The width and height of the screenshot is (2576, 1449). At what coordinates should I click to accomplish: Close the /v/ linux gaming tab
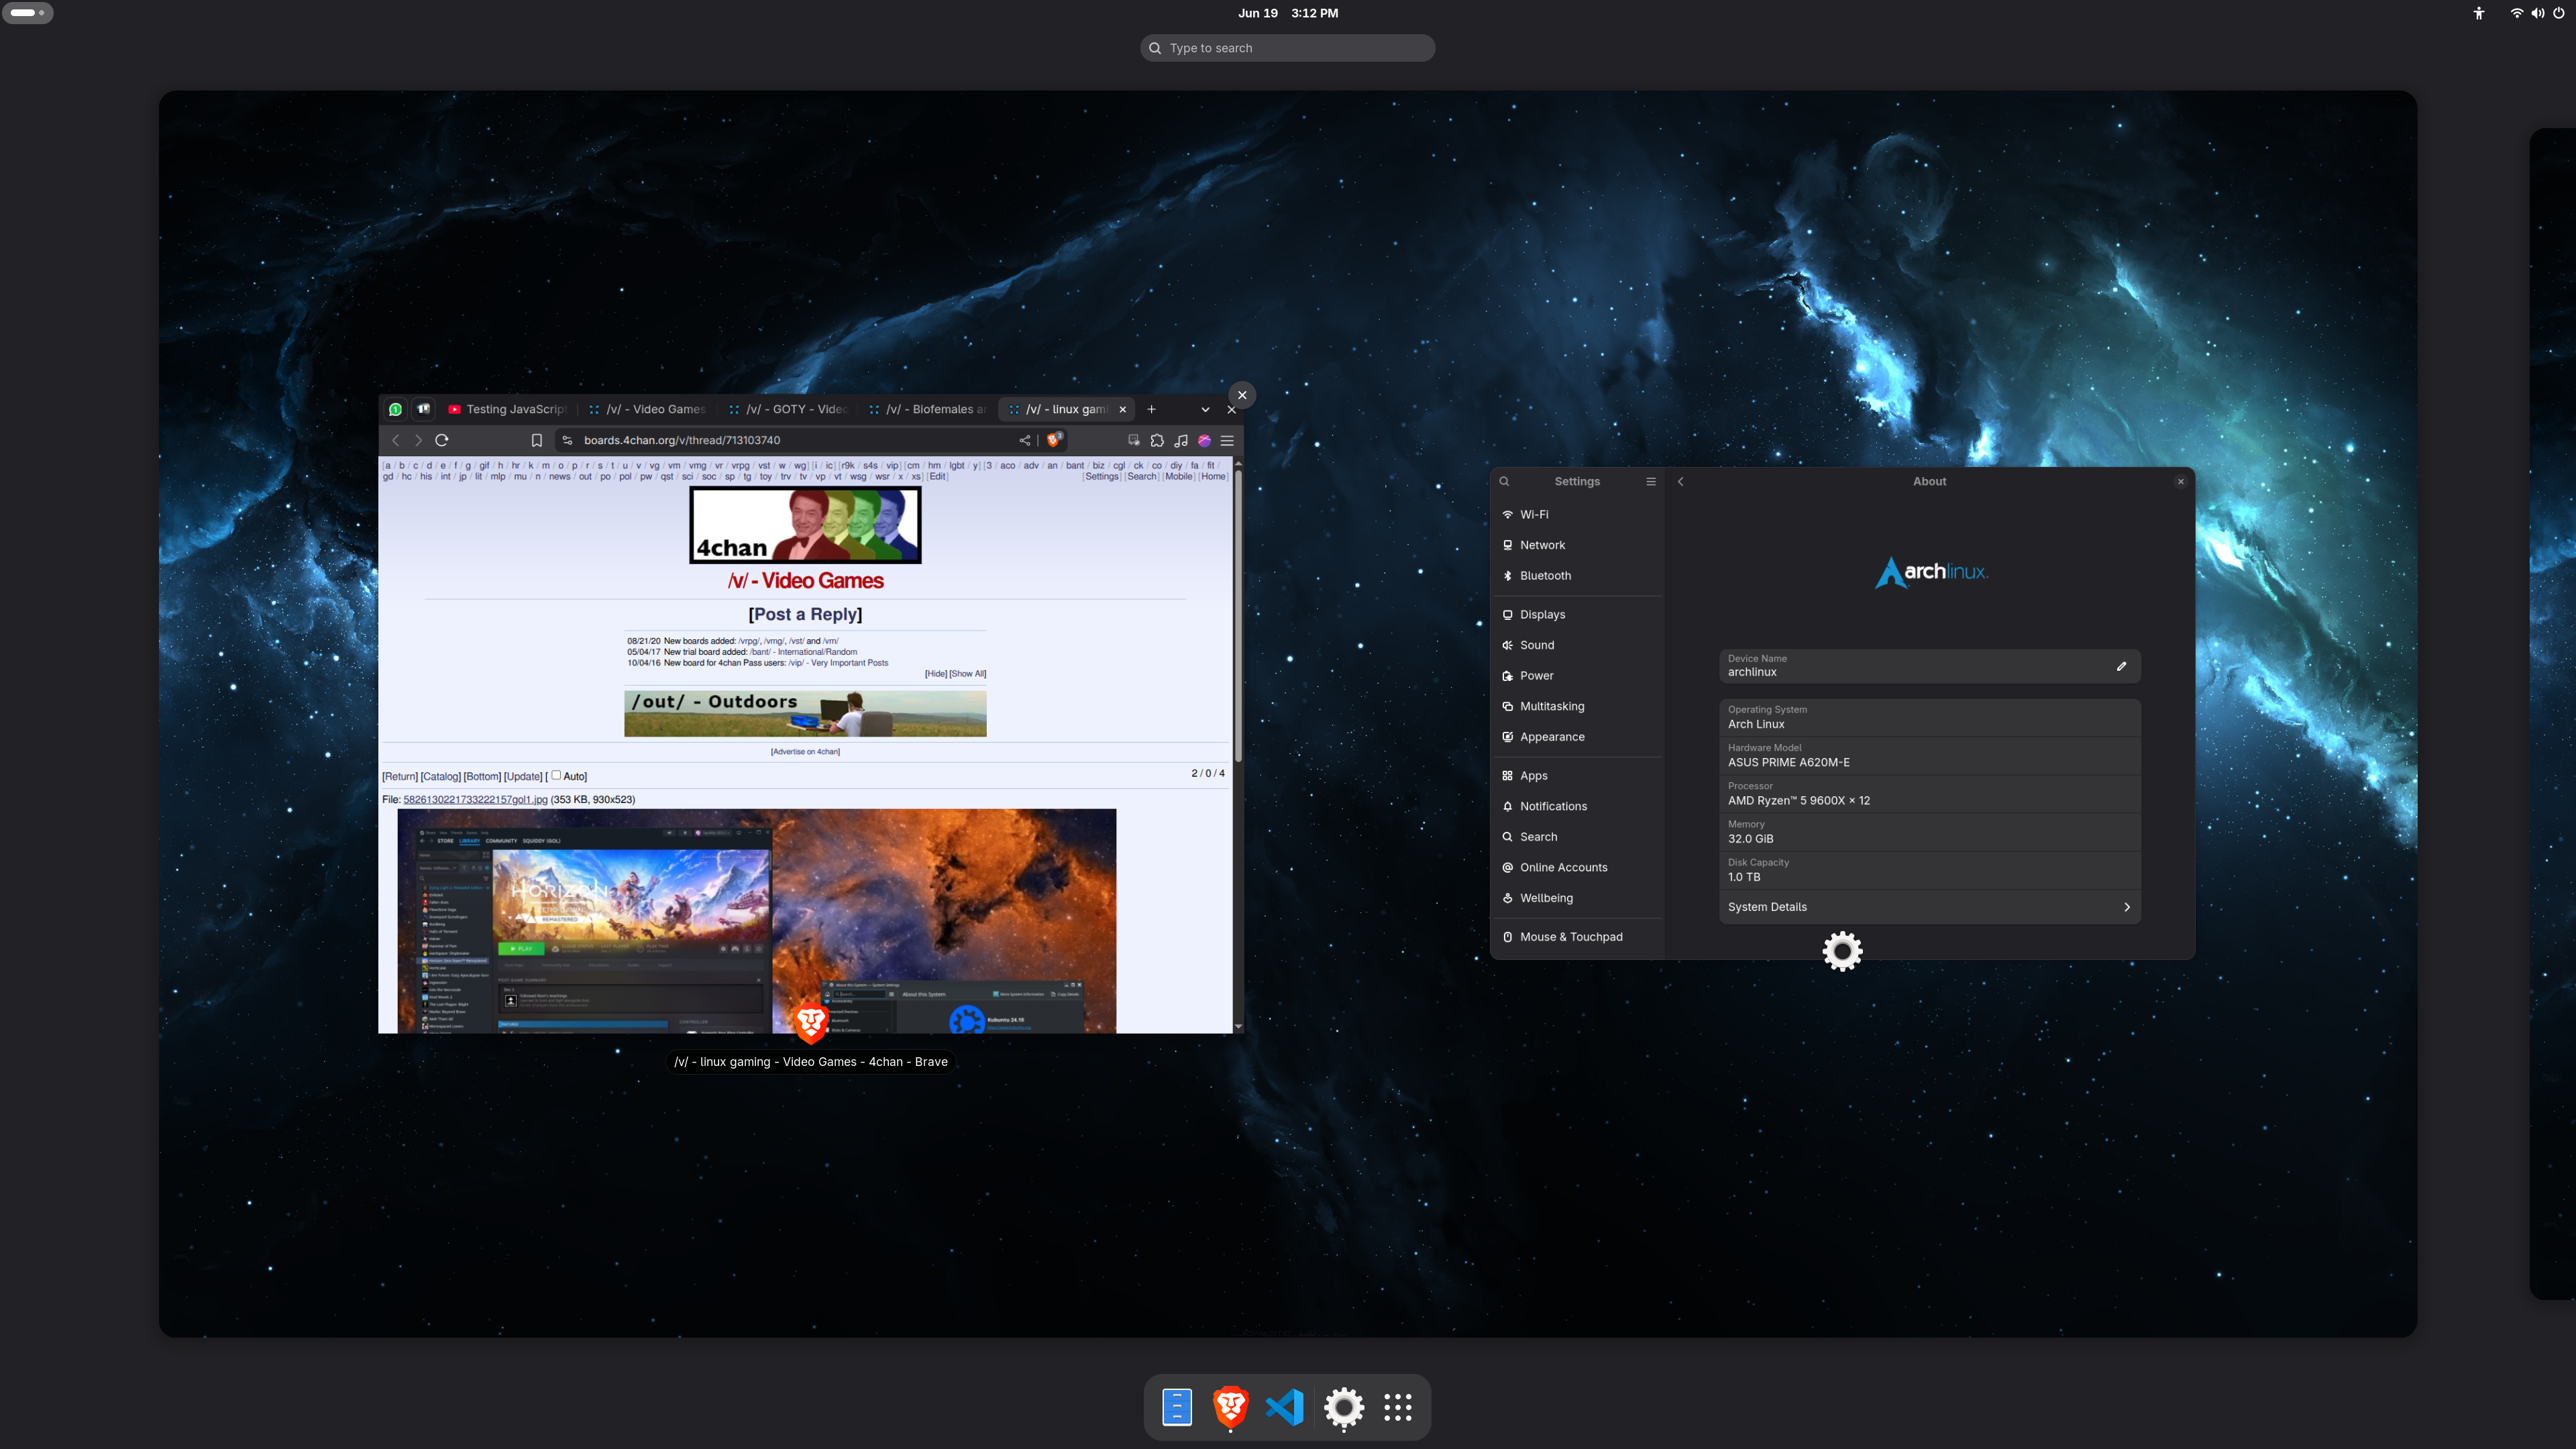coord(1123,409)
